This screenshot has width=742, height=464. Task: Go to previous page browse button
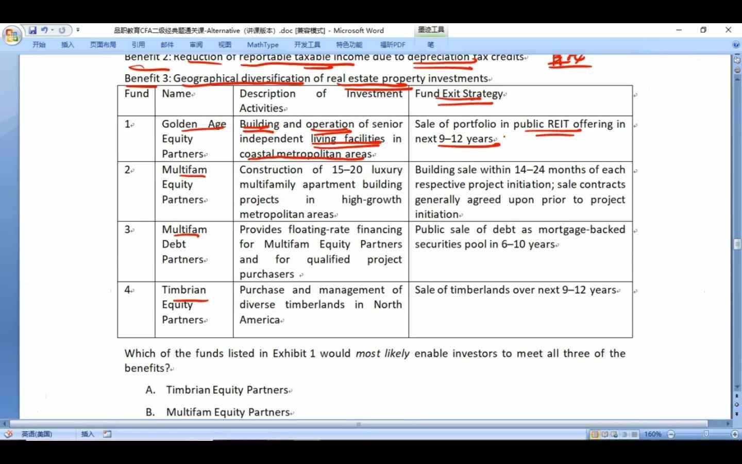(x=737, y=396)
